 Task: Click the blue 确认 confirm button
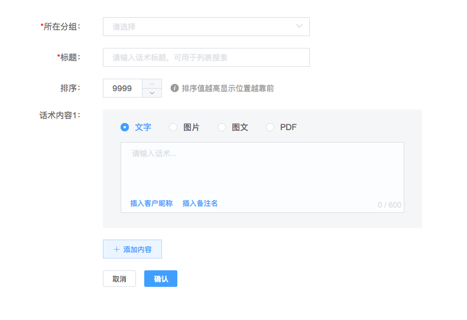click(161, 279)
